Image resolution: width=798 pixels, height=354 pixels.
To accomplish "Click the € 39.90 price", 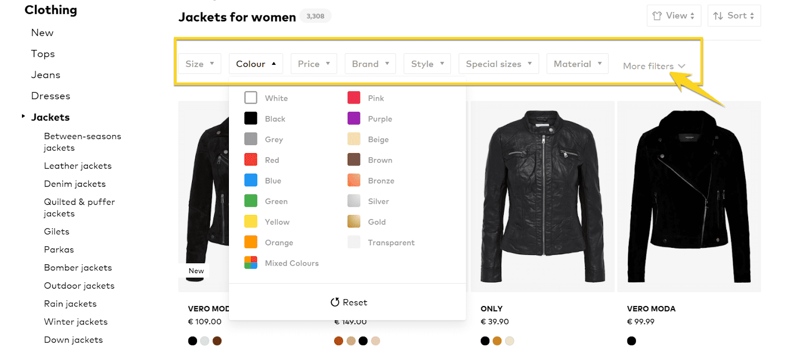I will pyautogui.click(x=495, y=322).
